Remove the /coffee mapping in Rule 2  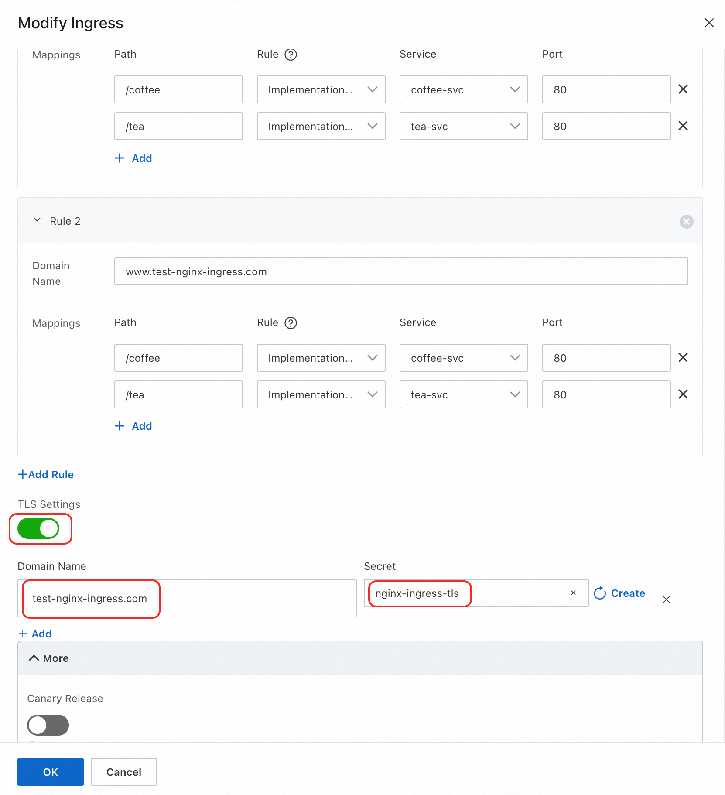tap(683, 358)
